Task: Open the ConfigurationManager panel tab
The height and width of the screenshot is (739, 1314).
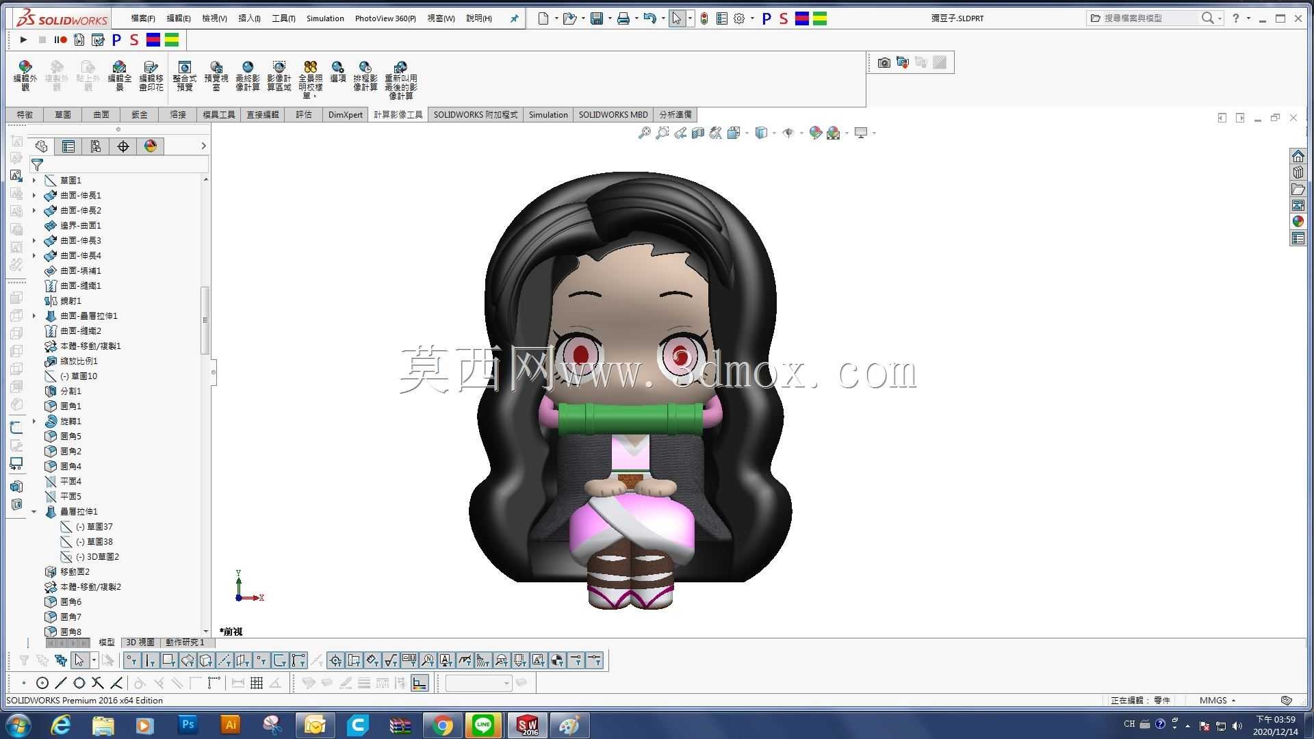Action: pos(96,146)
